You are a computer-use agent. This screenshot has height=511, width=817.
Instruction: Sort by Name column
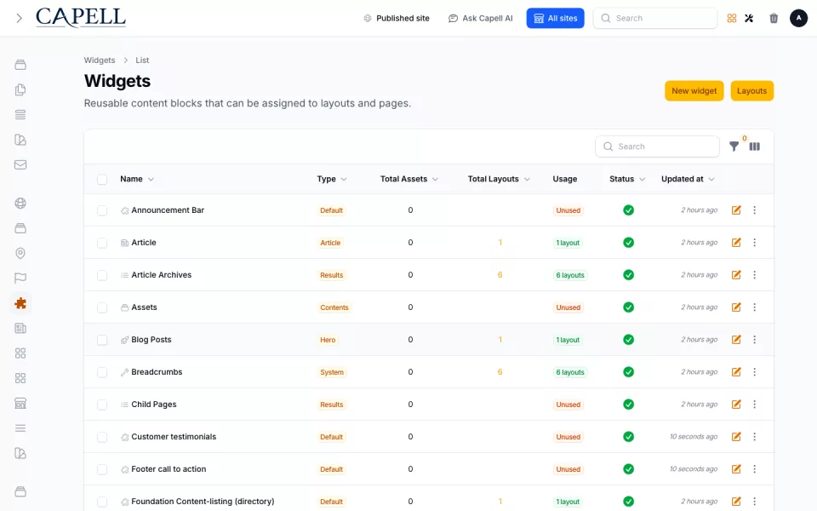click(137, 179)
